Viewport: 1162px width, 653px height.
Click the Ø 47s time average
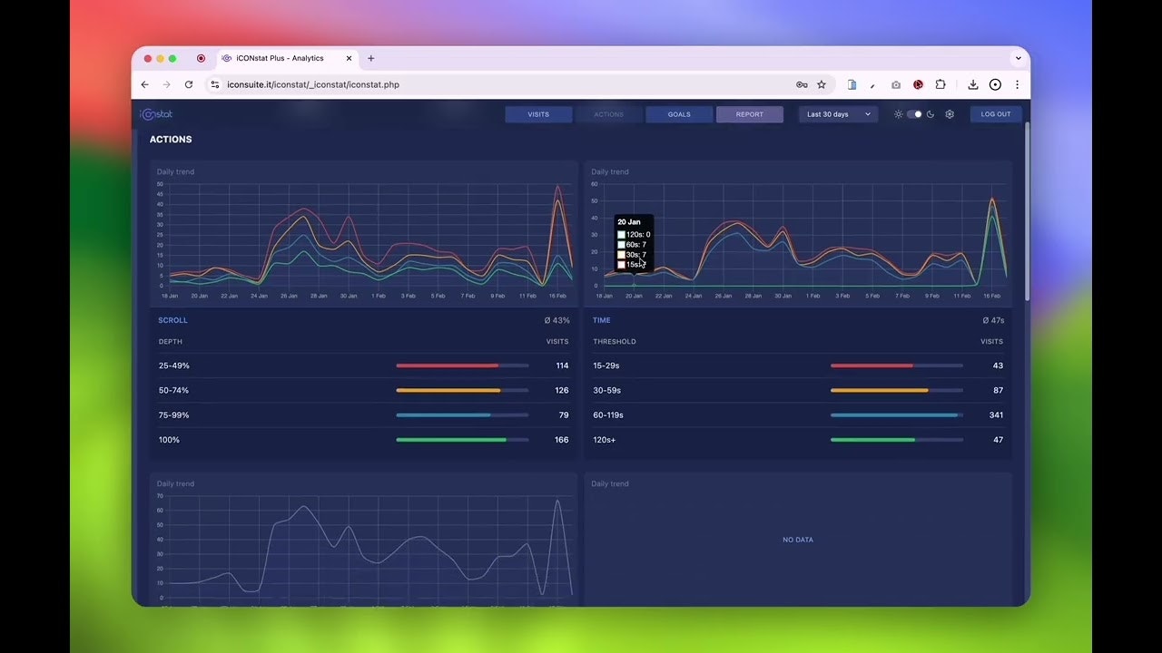pos(992,320)
